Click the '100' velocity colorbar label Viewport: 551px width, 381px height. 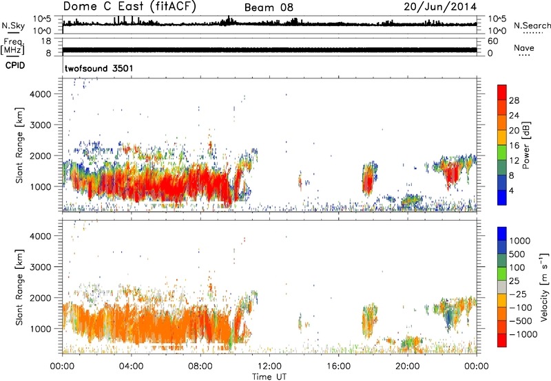click(x=517, y=268)
